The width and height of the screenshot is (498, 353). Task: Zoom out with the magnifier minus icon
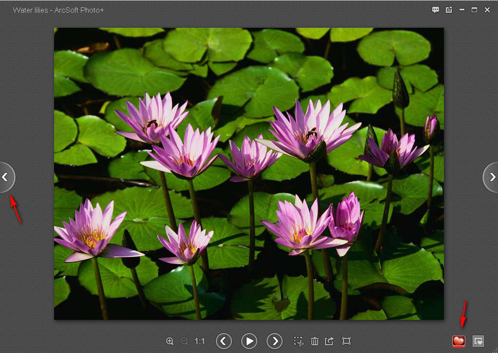(184, 341)
